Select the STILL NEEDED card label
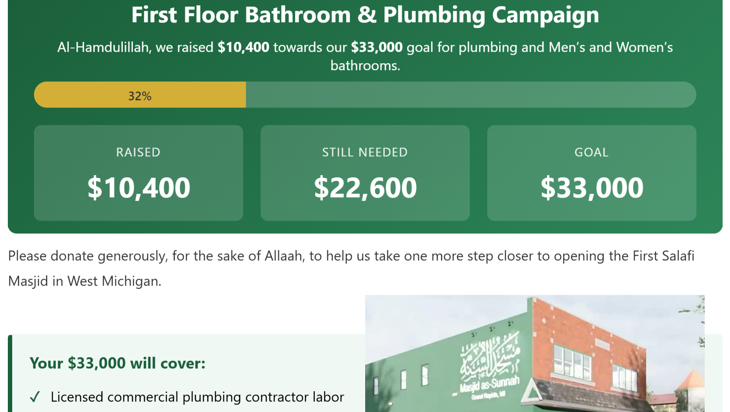Viewport: 730px width, 412px height. (x=365, y=152)
